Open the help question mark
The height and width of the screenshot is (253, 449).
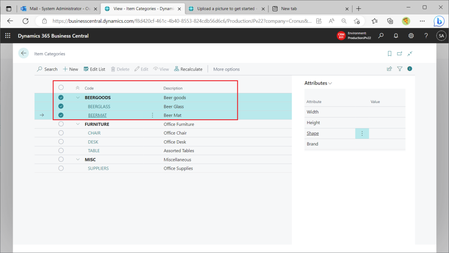point(426,36)
